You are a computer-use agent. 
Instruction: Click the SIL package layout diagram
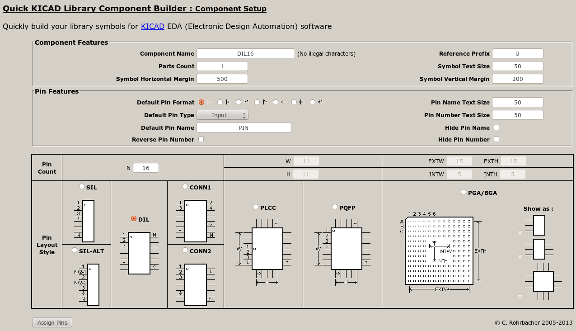(88, 221)
